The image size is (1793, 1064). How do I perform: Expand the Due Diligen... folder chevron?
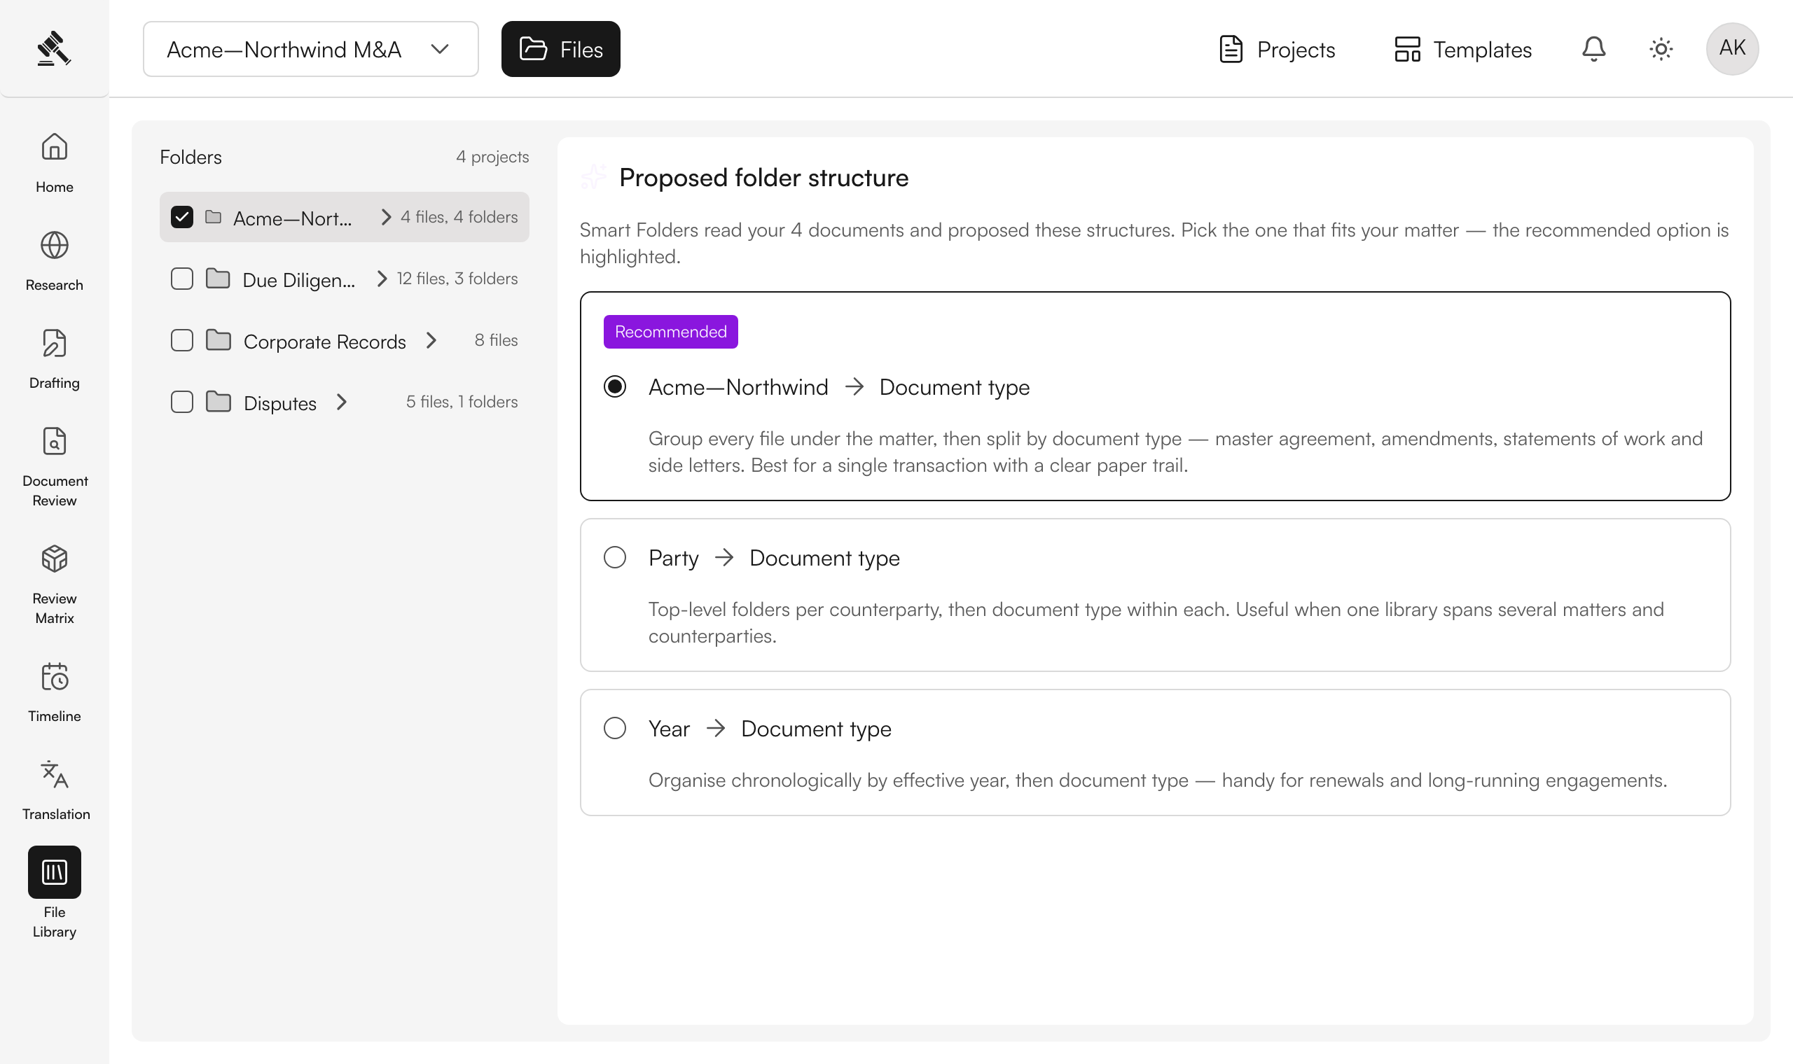(x=382, y=278)
